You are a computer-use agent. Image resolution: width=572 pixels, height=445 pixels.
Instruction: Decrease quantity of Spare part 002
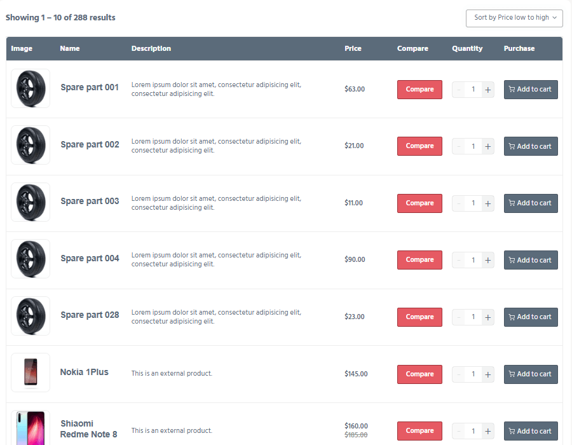click(x=458, y=146)
